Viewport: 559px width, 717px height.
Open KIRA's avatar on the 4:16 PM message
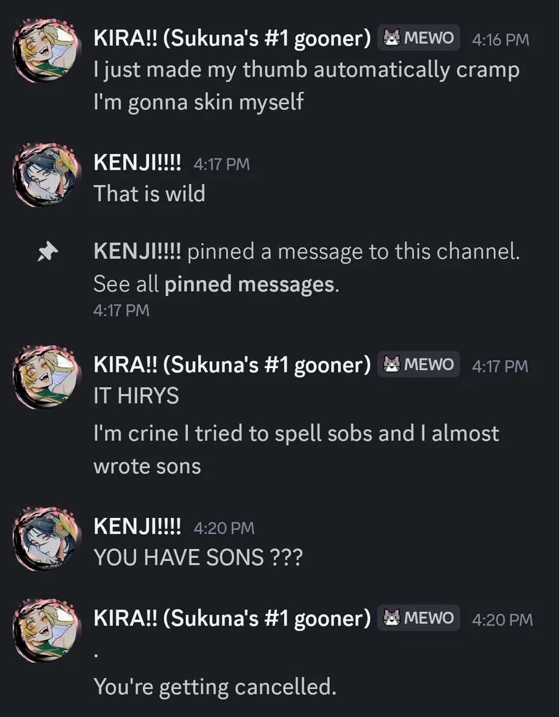point(48,52)
